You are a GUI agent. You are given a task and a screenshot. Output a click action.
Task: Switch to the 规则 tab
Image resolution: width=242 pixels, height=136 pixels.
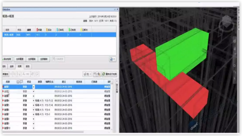[x=4, y=66]
